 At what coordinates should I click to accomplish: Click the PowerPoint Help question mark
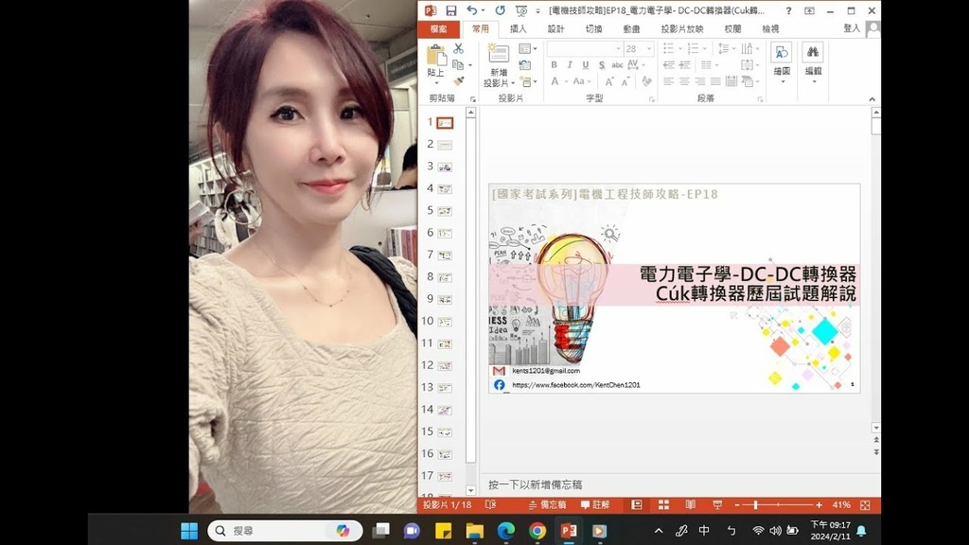point(788,10)
